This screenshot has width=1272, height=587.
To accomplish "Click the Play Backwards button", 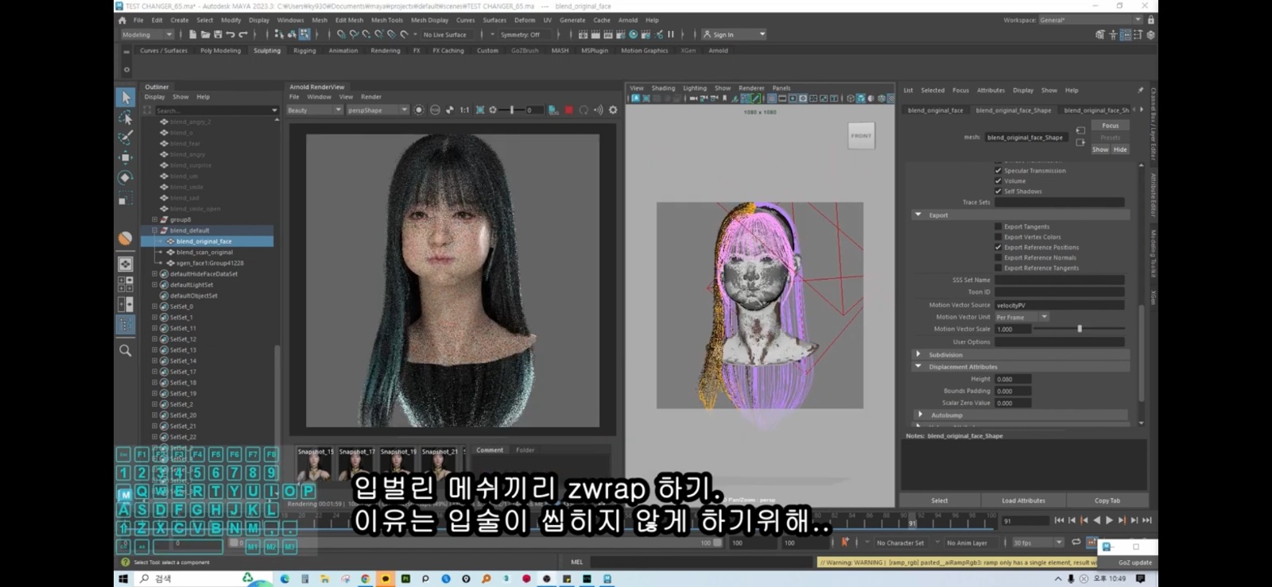I will (x=1097, y=520).
